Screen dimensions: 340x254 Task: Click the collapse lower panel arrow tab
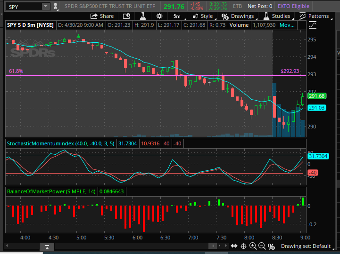(x=47, y=247)
